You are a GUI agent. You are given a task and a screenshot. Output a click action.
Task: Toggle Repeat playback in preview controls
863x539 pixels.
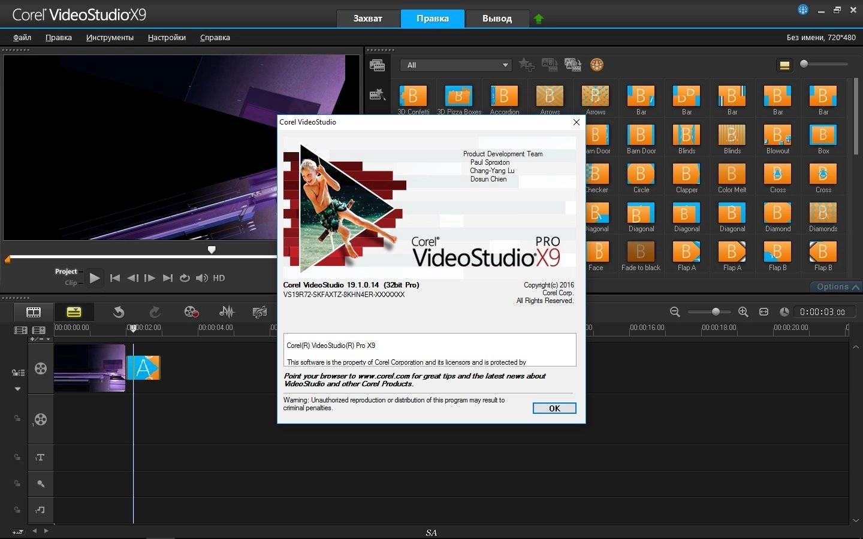click(185, 278)
